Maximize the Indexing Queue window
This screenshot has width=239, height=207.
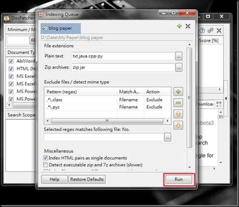pyautogui.click(x=173, y=13)
